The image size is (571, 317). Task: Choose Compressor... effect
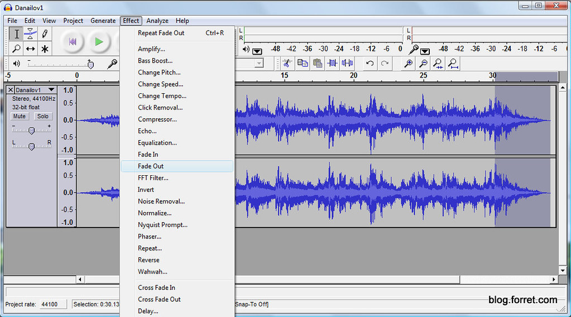pos(177,119)
